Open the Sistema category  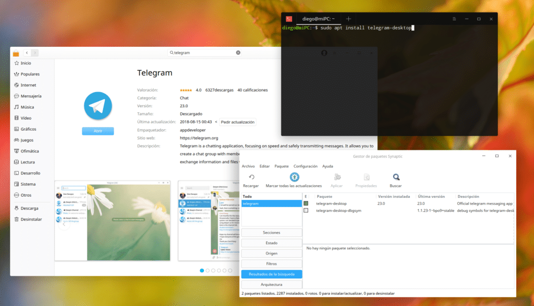[x=25, y=184]
